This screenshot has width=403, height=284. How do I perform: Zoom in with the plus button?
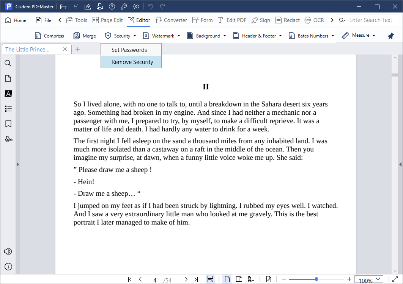(x=349, y=279)
